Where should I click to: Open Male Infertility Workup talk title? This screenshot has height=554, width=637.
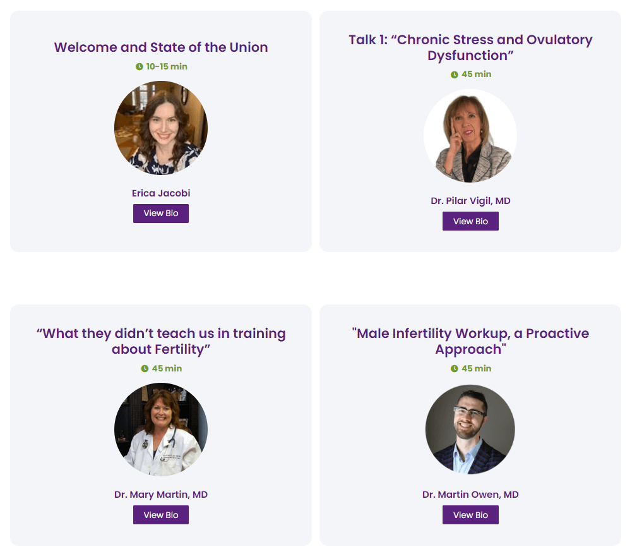click(470, 341)
